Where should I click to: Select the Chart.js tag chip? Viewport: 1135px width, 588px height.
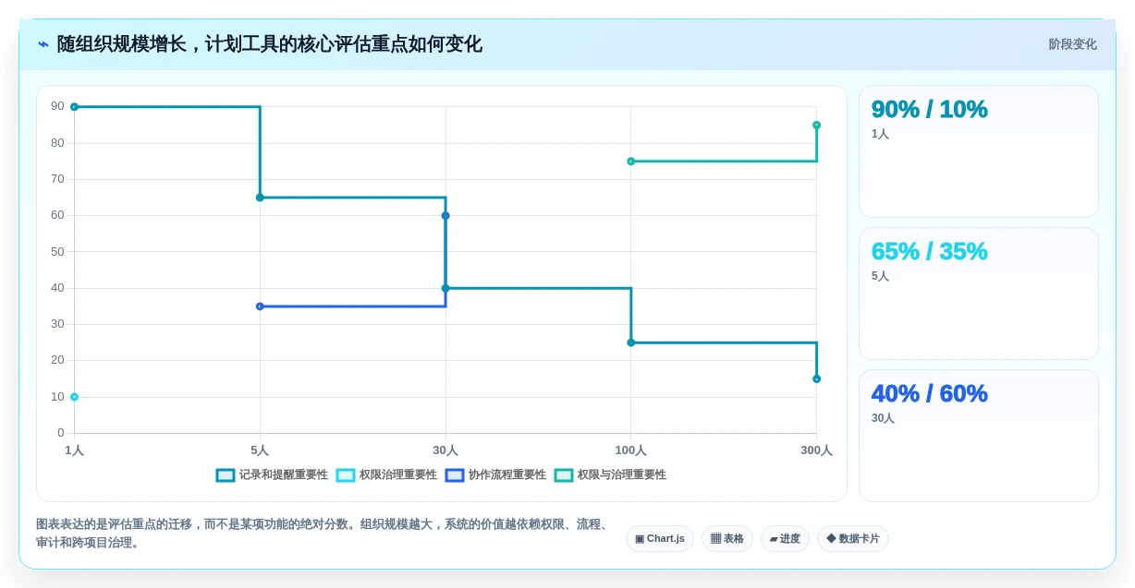(x=660, y=538)
